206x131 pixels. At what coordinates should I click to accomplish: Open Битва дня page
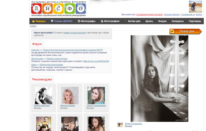[132, 21]
